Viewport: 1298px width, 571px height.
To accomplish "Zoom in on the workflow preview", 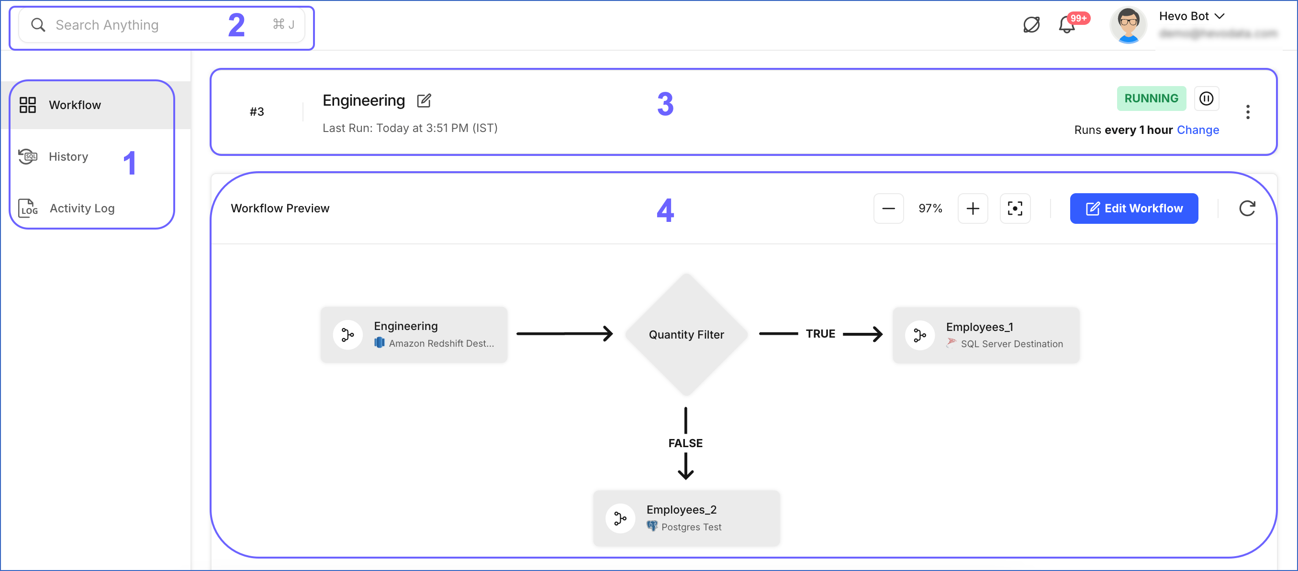I will pos(973,208).
